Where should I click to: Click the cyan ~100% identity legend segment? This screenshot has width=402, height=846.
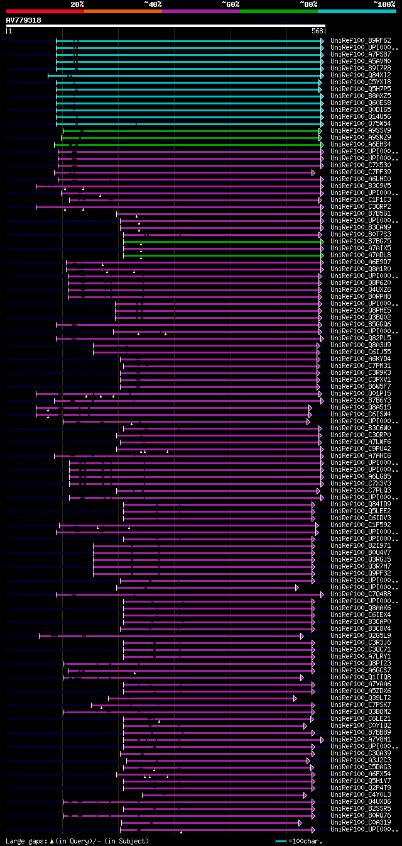[357, 11]
